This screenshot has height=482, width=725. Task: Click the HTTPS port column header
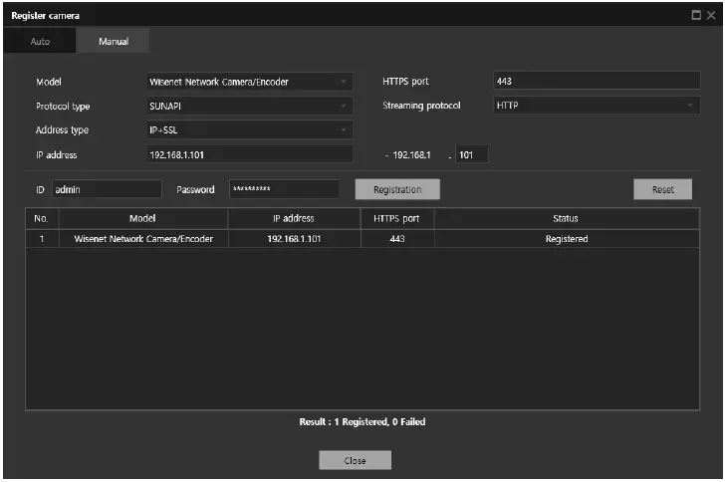click(x=396, y=218)
